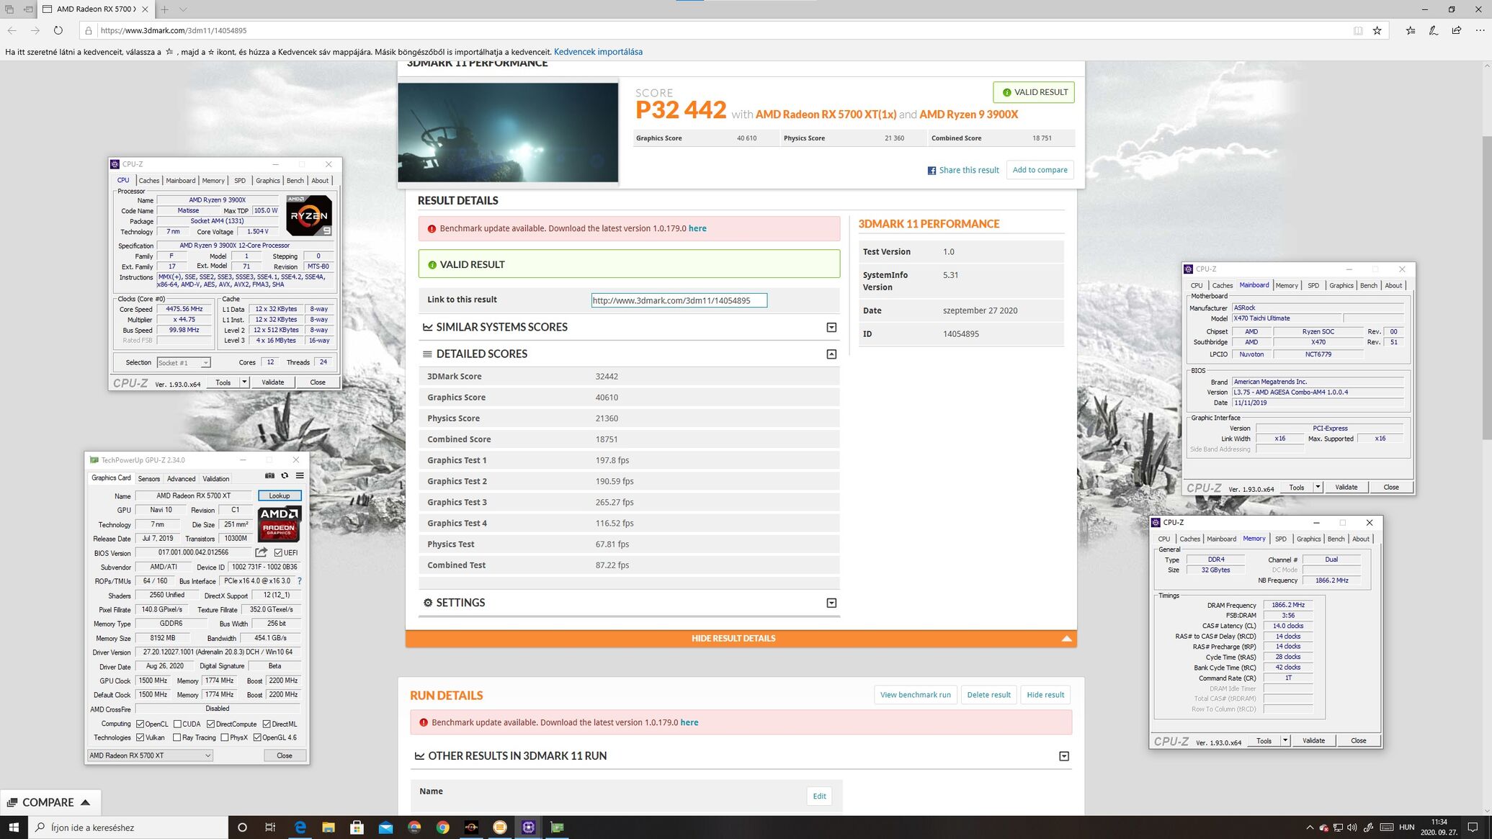
Task: Click the result link text field
Action: tap(679, 300)
